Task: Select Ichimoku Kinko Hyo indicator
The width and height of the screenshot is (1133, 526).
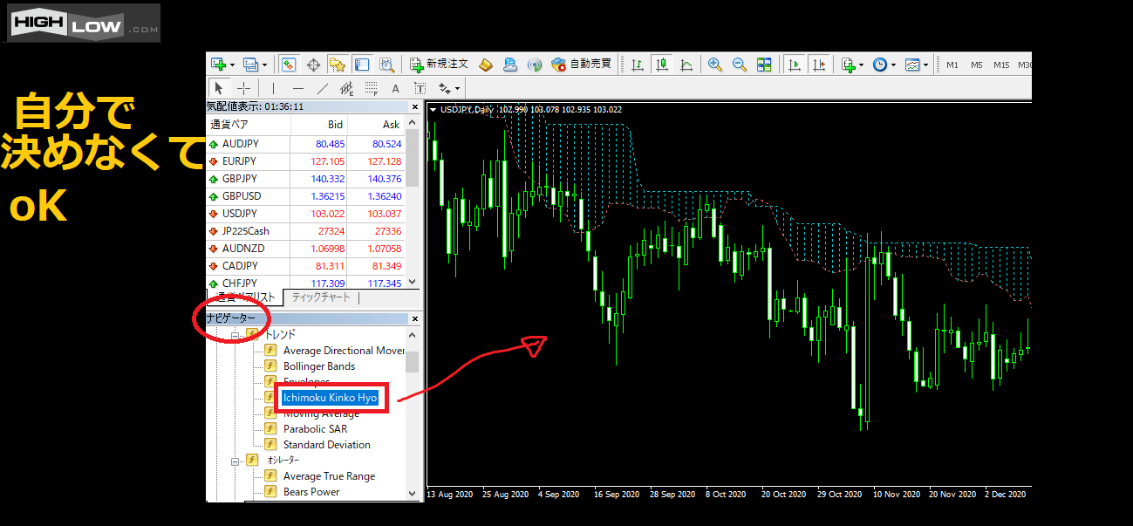Action: (x=330, y=398)
